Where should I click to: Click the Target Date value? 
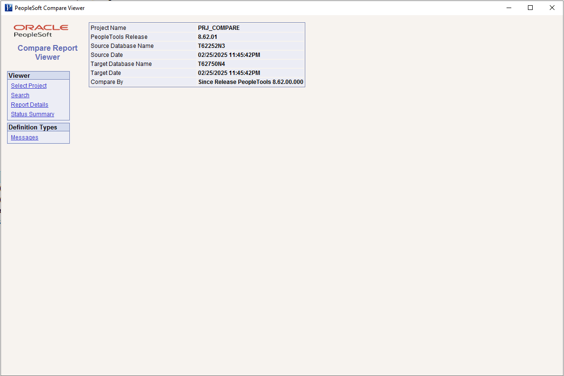pyautogui.click(x=229, y=73)
